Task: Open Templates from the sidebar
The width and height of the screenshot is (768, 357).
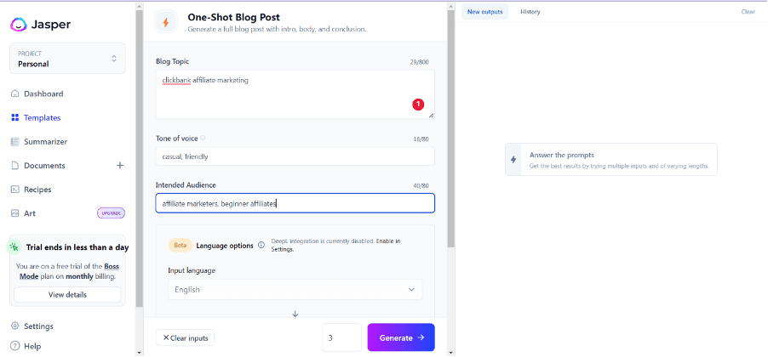Action: [x=42, y=118]
